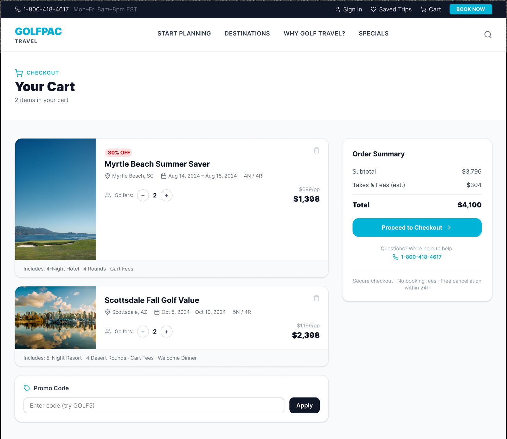The image size is (507, 439).
Task: Click the Order Summary heading
Action: point(378,154)
